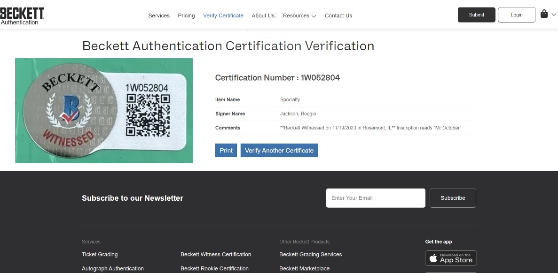Open the Beckett Marketplace link
The image size is (558, 273).
tap(304, 268)
